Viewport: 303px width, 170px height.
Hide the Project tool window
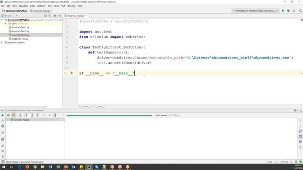coord(60,16)
